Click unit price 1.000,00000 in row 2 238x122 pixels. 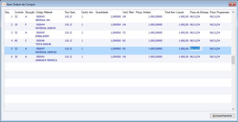coord(155,25)
